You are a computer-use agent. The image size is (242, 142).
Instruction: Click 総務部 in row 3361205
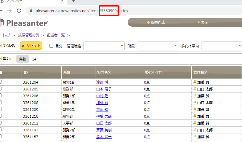(x=78, y=89)
